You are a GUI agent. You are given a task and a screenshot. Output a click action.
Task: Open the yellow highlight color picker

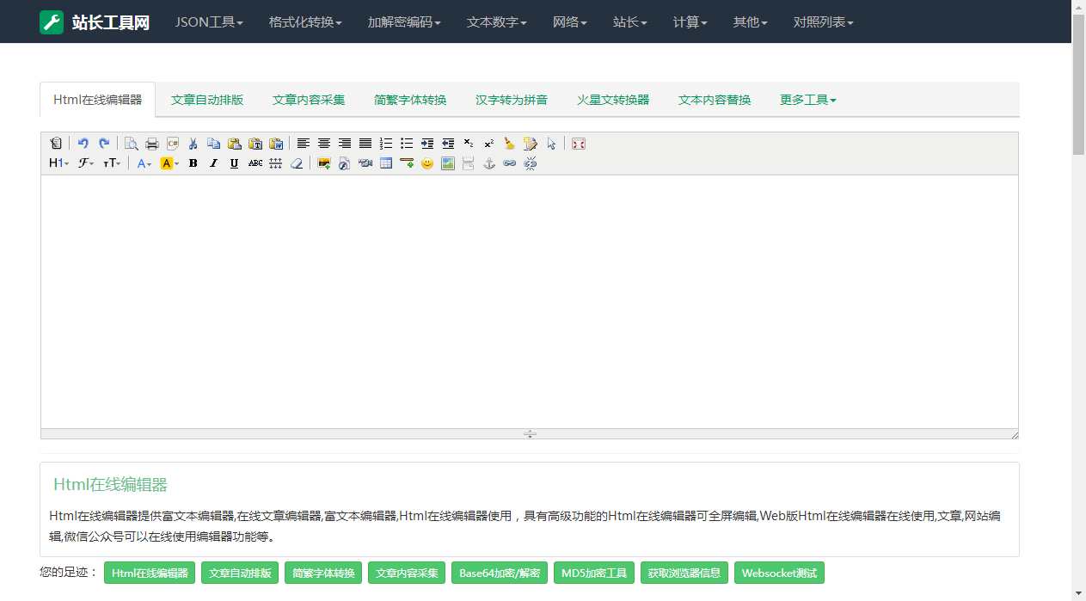169,163
